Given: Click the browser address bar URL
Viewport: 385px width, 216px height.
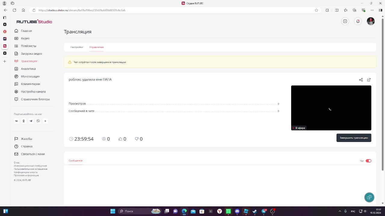Looking at the screenshot, I should coord(82,10).
